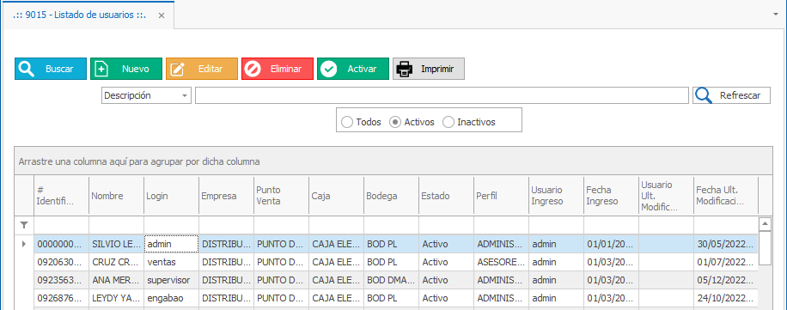This screenshot has height=310, width=787.
Task: Click the magnifier icon on Refrescar
Action: point(704,95)
